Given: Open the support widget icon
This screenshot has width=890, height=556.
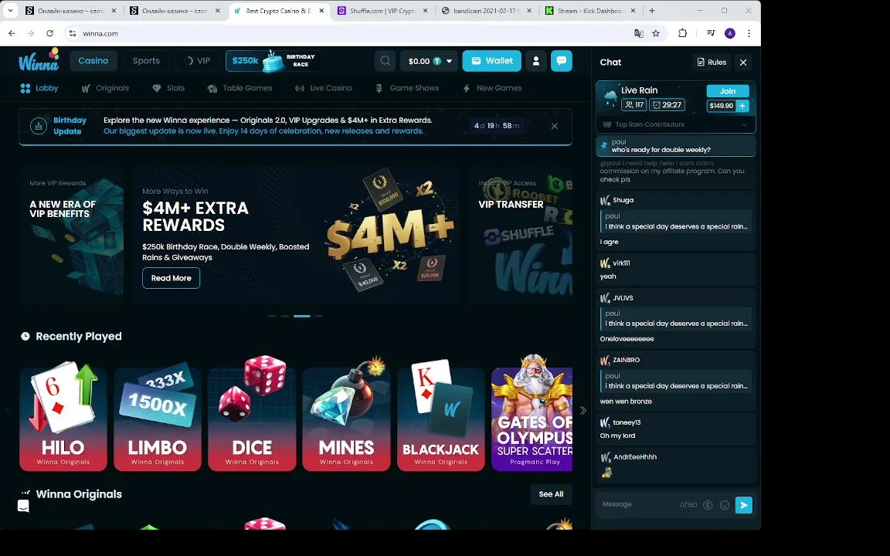Looking at the screenshot, I should coord(23,506).
